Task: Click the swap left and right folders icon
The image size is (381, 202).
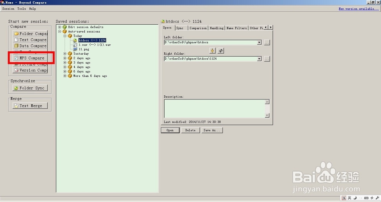Action: (221, 50)
